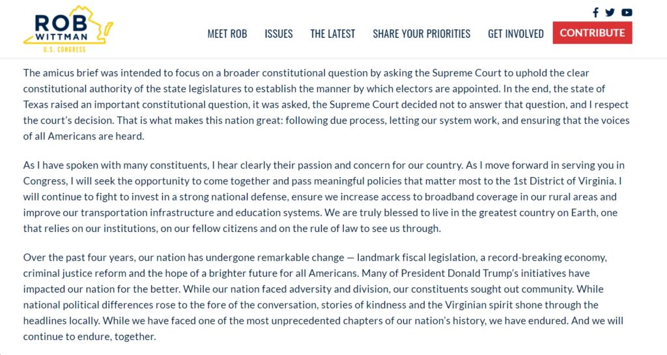Click the closing words "continue to endure, together"
Image resolution: width=667 pixels, height=355 pixels.
[89, 337]
